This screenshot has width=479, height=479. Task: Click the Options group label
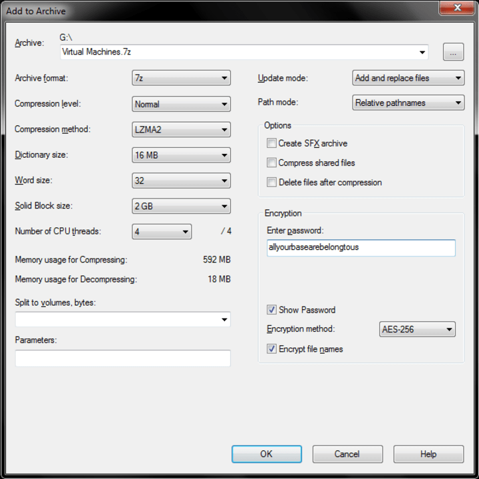point(277,125)
